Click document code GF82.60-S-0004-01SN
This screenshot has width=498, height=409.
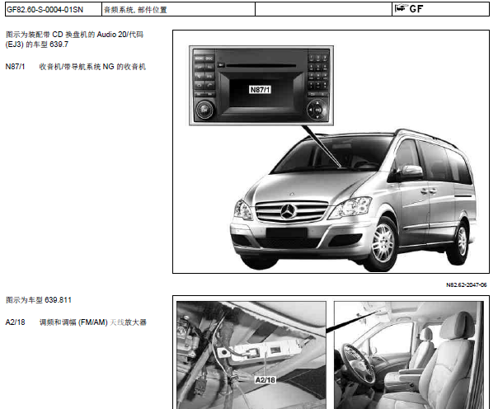coord(45,10)
